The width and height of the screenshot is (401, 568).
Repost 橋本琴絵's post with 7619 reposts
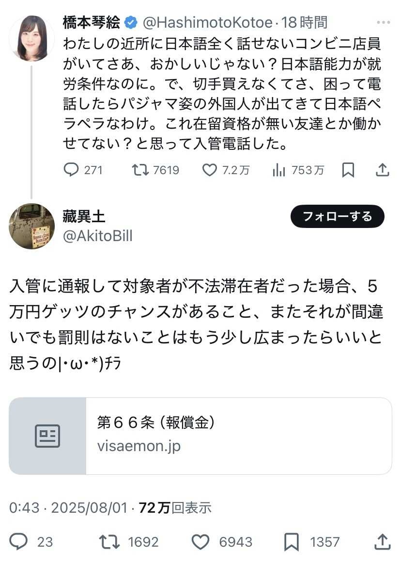click(x=140, y=170)
